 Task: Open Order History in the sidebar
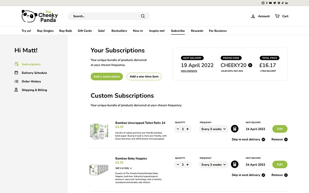[x=31, y=81]
